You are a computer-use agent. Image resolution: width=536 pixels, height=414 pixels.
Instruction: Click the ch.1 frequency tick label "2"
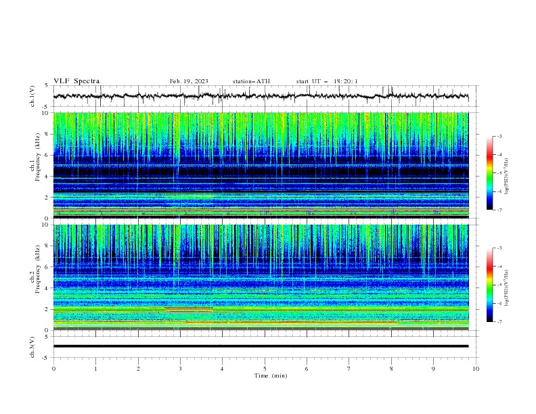pyautogui.click(x=48, y=198)
